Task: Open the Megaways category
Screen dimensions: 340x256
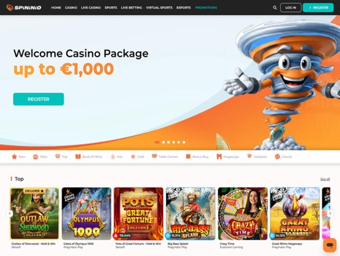Action: point(228,156)
